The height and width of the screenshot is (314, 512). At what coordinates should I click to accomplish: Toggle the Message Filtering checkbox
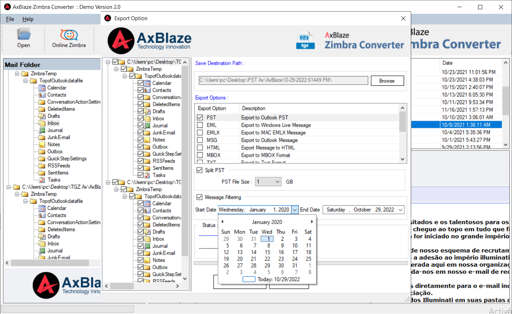[x=199, y=197]
